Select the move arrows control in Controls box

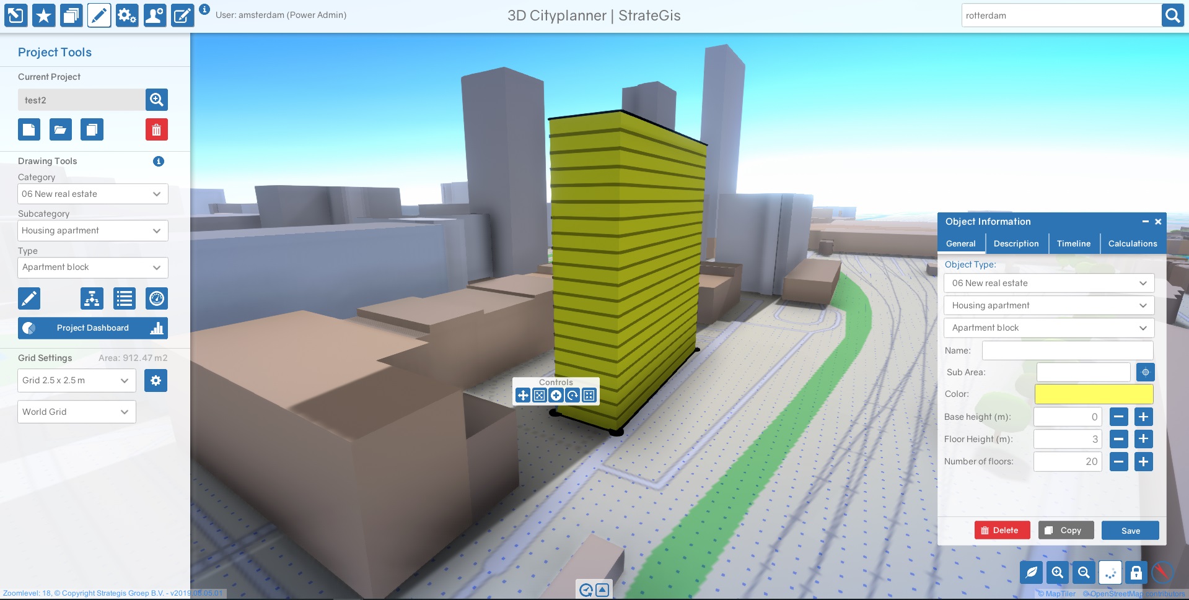(x=523, y=395)
